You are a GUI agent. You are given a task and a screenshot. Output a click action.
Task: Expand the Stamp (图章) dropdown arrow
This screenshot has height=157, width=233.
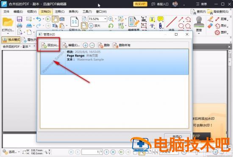point(199,34)
